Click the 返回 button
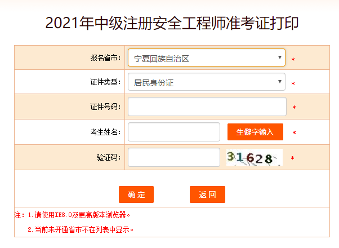This screenshot has height=248, width=339. tap(207, 194)
